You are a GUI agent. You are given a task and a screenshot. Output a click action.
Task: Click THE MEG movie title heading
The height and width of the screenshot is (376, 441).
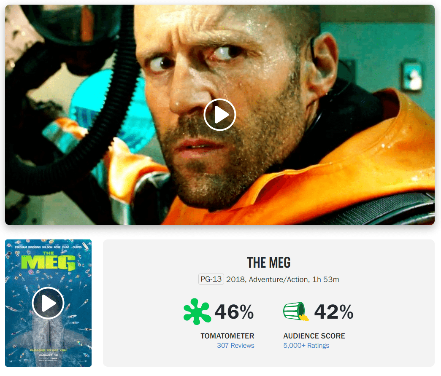click(x=268, y=263)
